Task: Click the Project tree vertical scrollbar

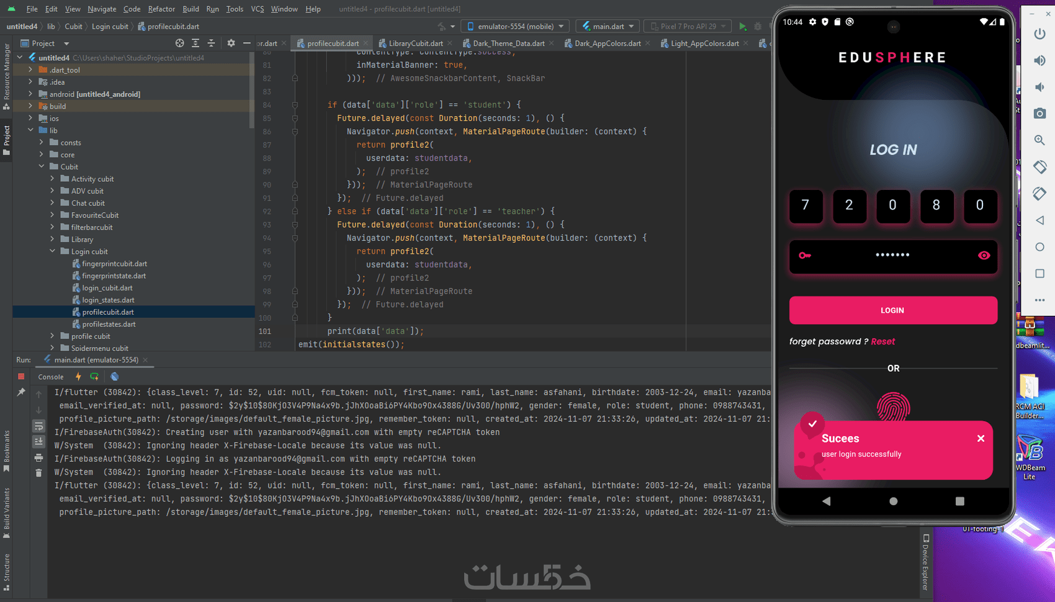Action: coord(252,90)
